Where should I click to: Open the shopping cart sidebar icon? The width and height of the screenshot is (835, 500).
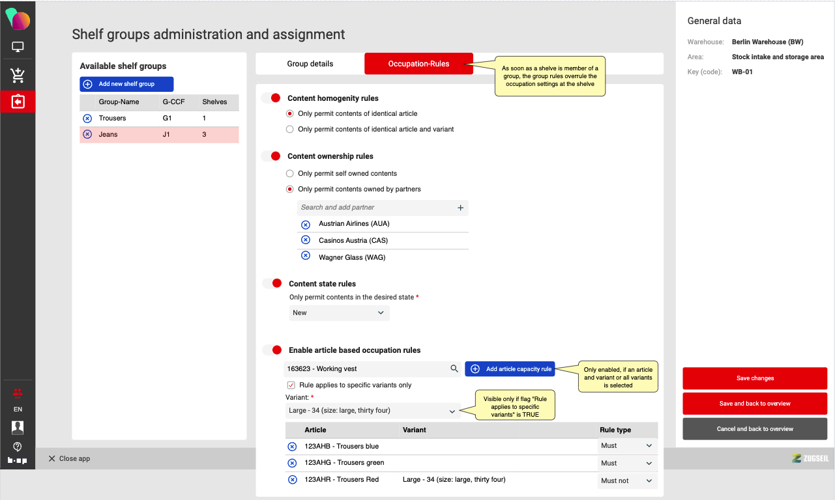18,76
